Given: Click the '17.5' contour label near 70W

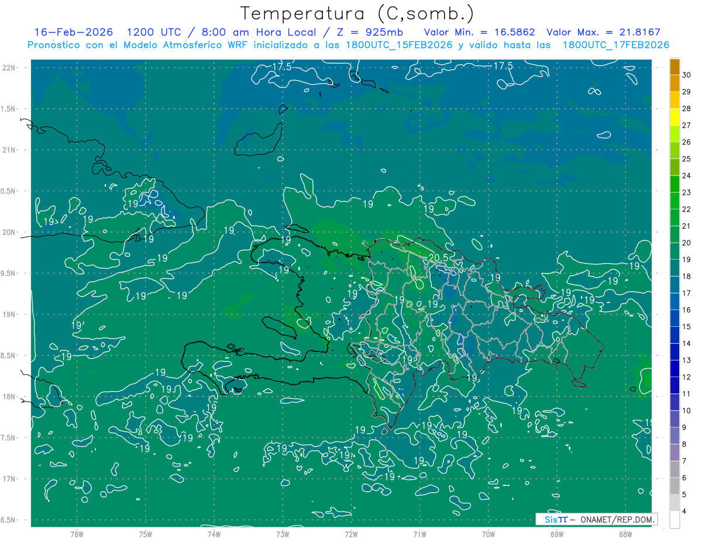Looking at the screenshot, I should click(x=503, y=66).
